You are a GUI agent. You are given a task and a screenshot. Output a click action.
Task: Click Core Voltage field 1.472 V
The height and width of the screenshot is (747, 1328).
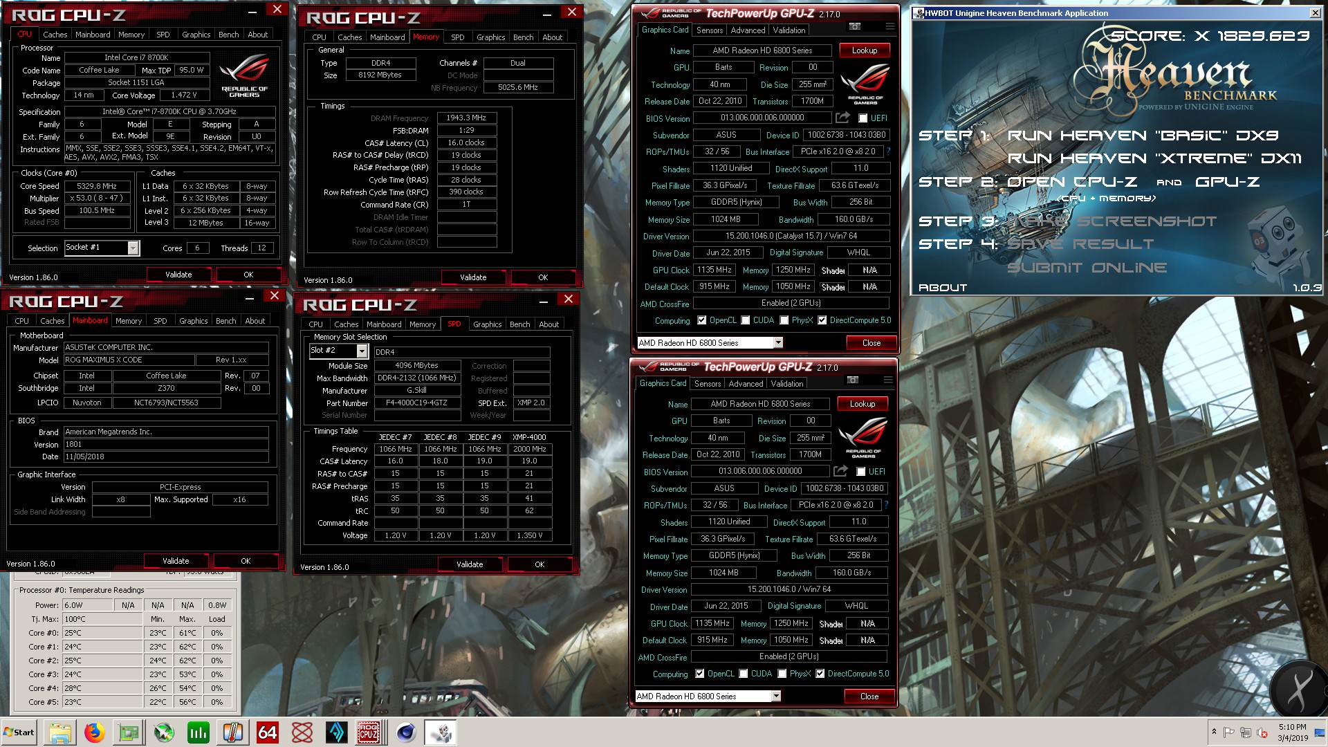184,95
